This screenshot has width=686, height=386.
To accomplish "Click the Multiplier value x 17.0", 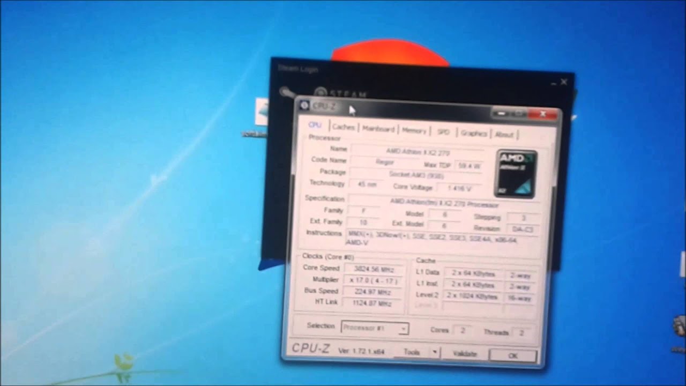I will [373, 280].
